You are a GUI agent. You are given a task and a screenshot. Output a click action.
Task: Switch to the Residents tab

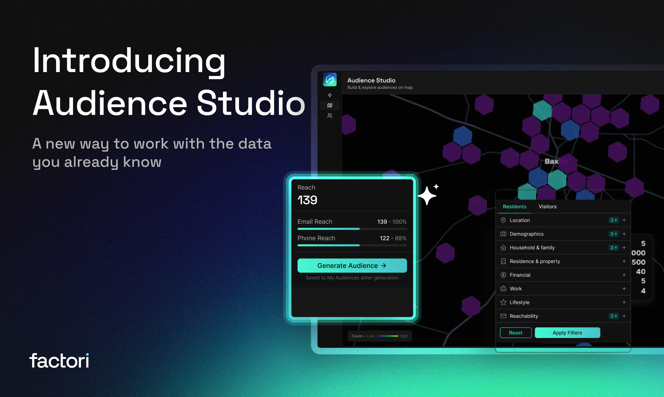pyautogui.click(x=514, y=207)
